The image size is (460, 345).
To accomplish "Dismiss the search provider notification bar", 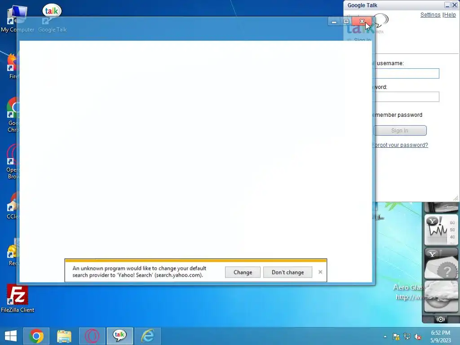I will [x=320, y=272].
